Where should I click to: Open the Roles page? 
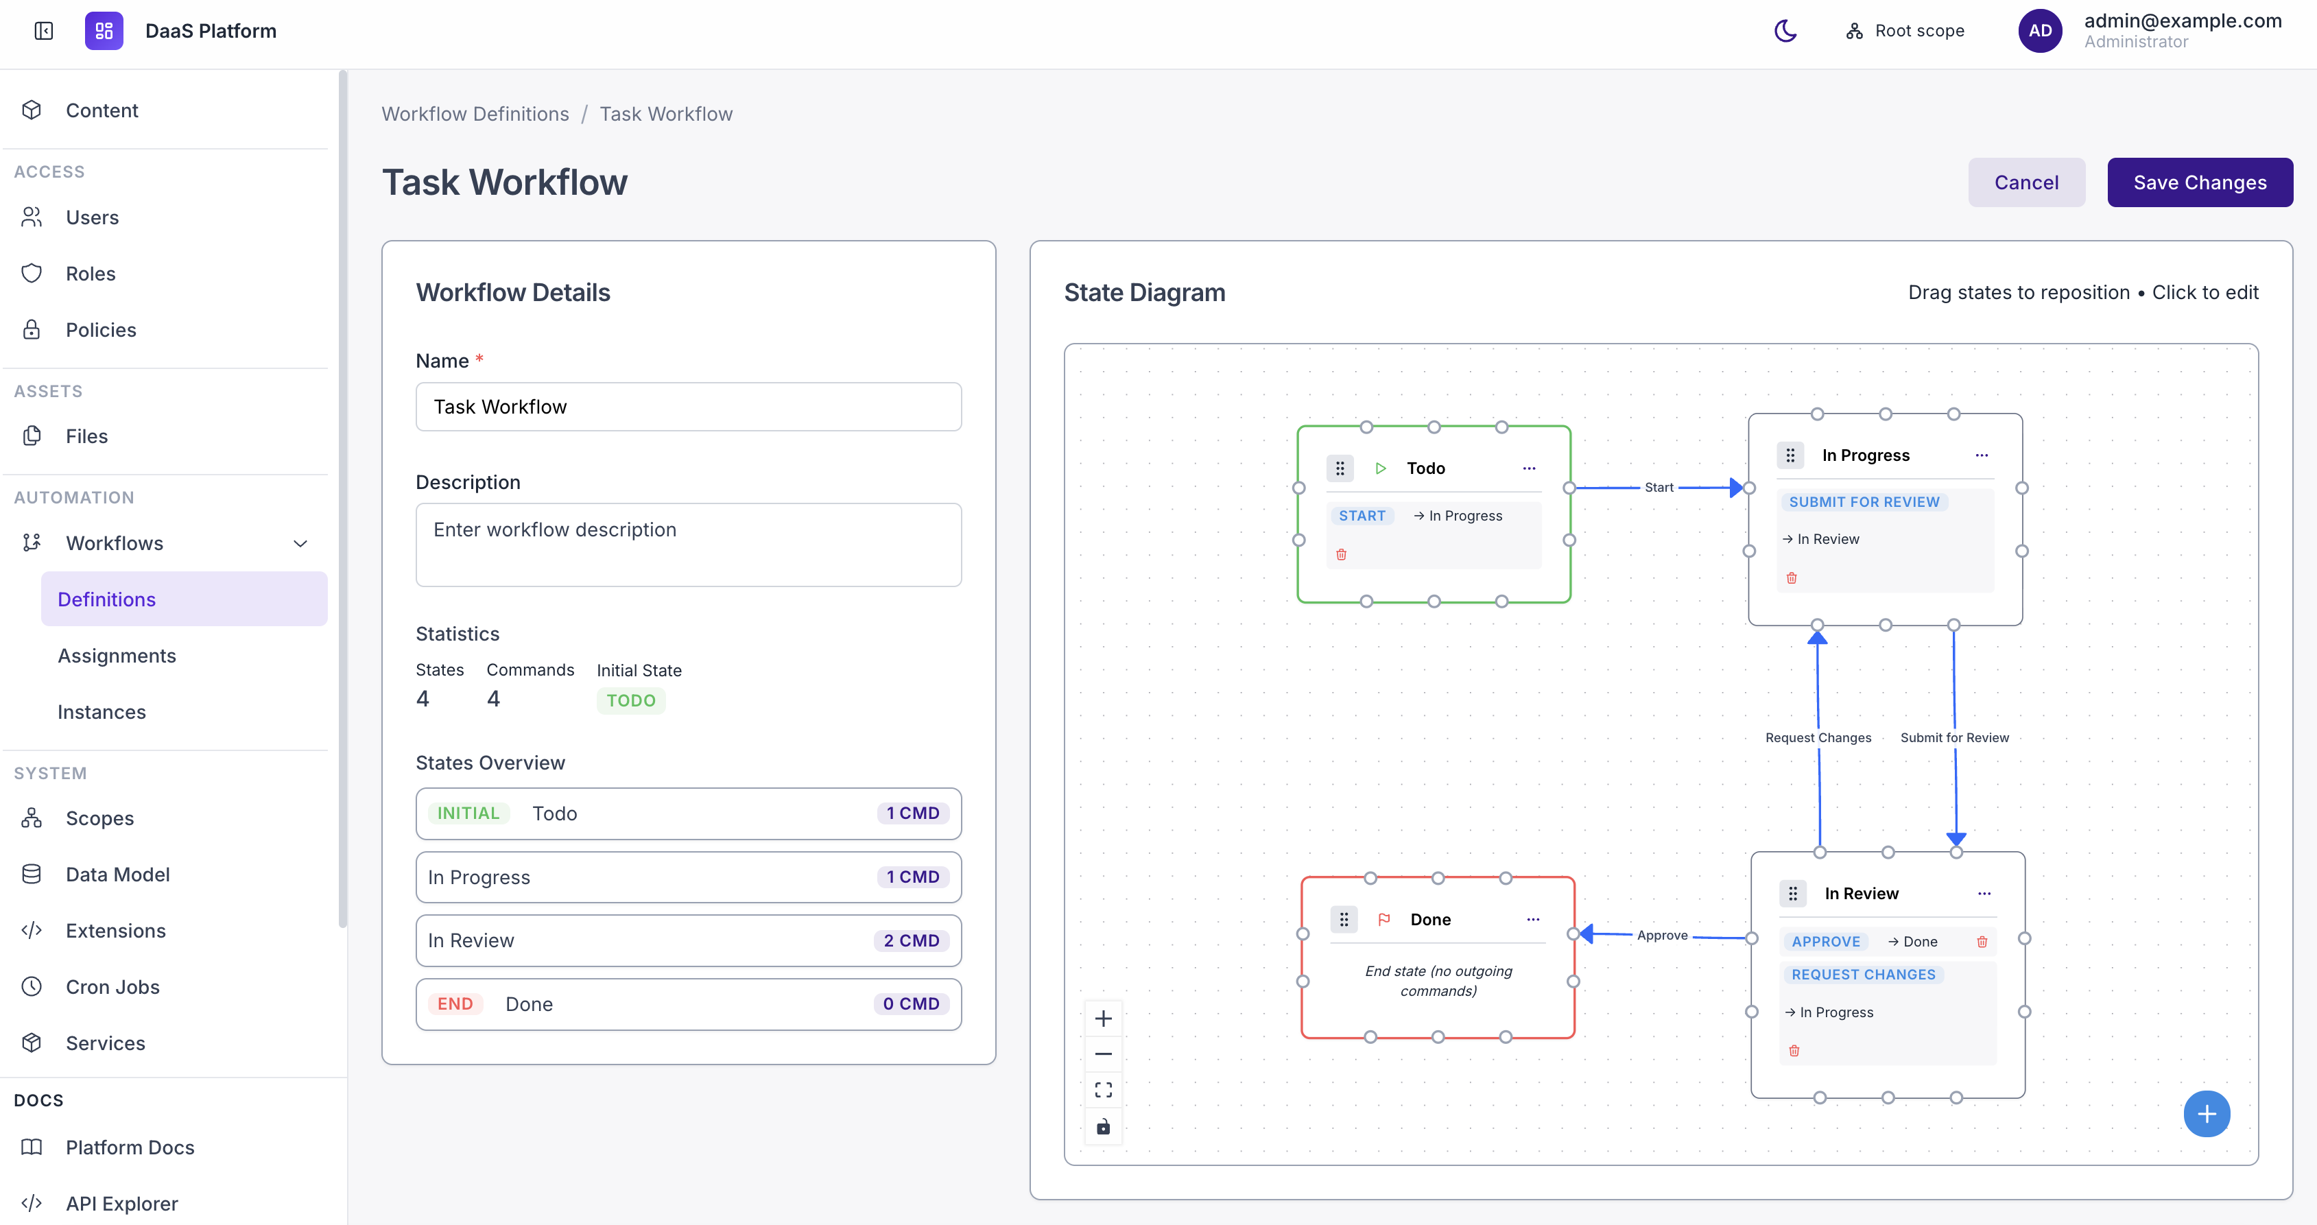165,274
